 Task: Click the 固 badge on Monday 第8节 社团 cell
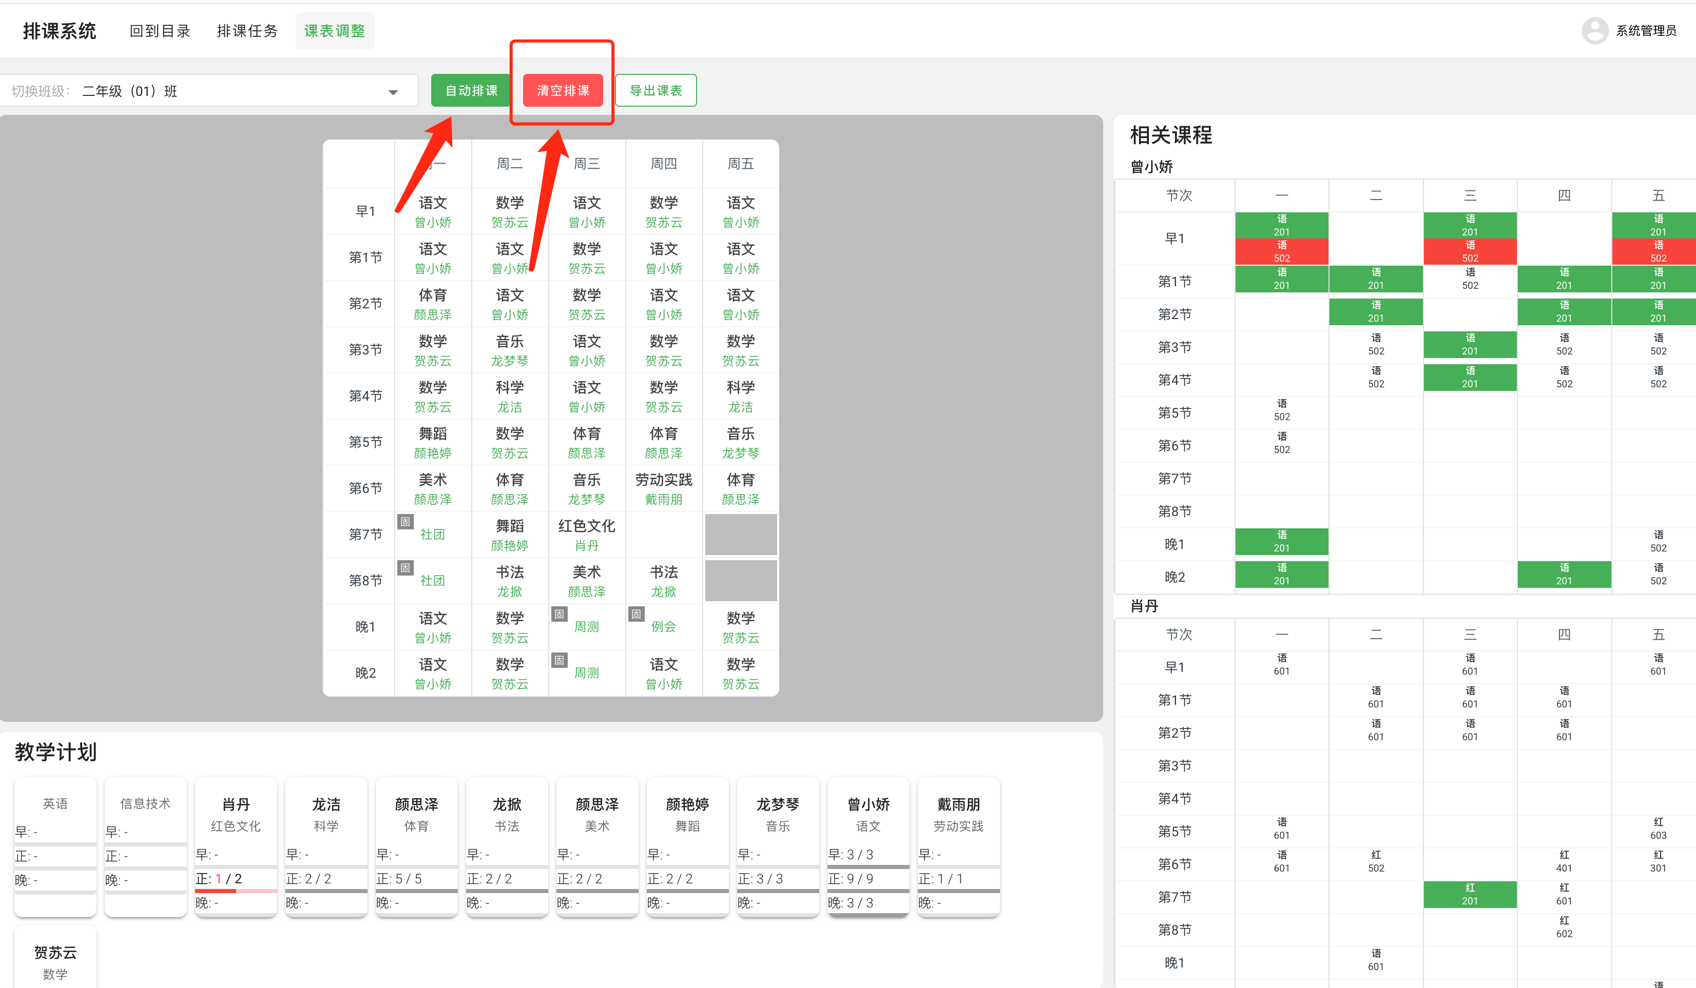(406, 568)
